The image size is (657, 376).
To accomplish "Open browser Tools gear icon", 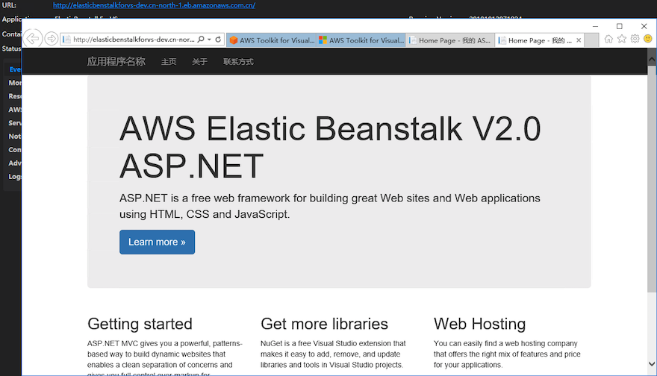I will (635, 39).
